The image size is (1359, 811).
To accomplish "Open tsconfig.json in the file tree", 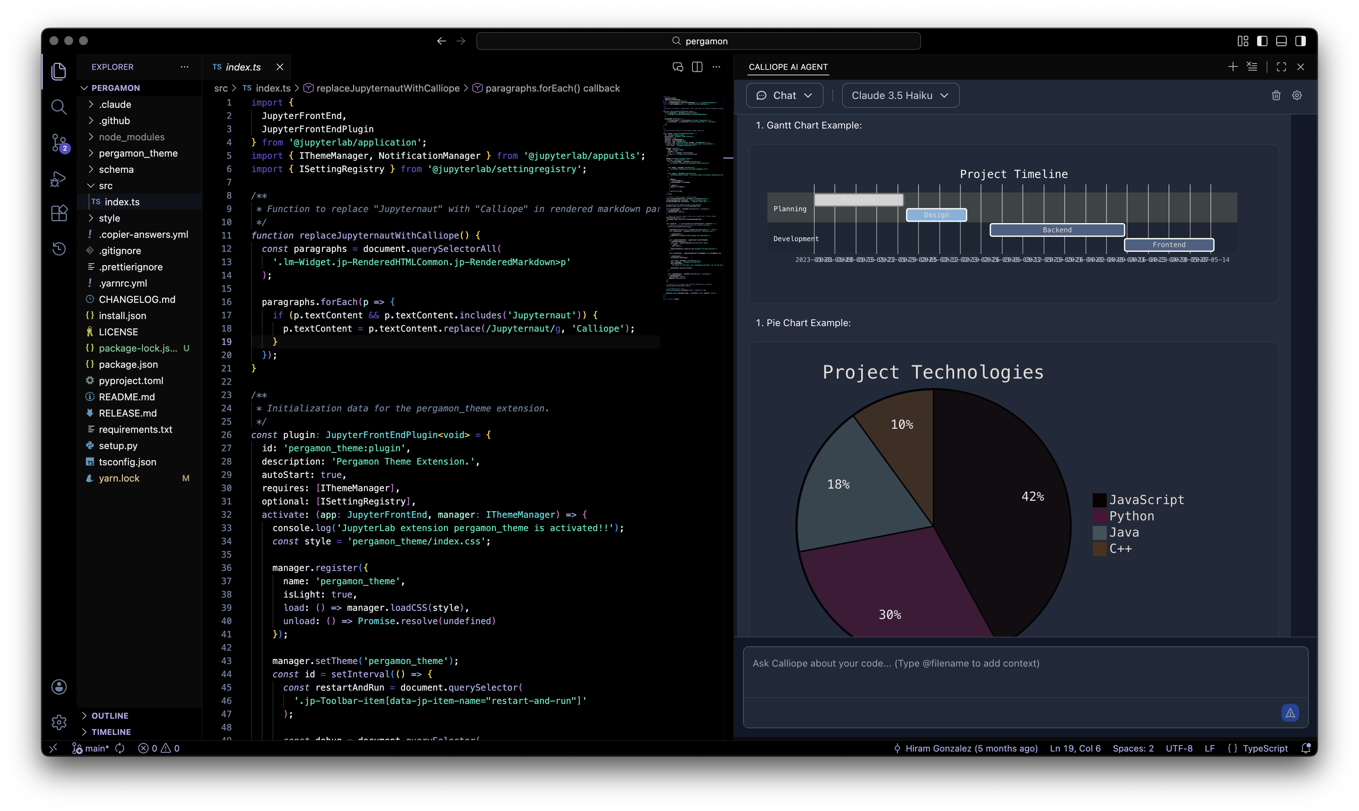I will click(x=140, y=462).
